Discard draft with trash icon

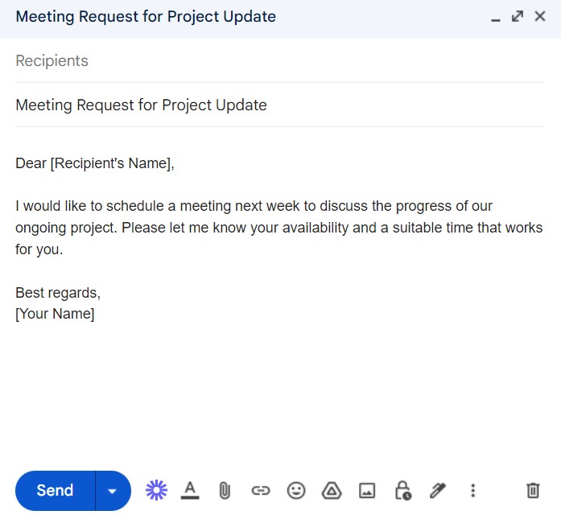(533, 491)
